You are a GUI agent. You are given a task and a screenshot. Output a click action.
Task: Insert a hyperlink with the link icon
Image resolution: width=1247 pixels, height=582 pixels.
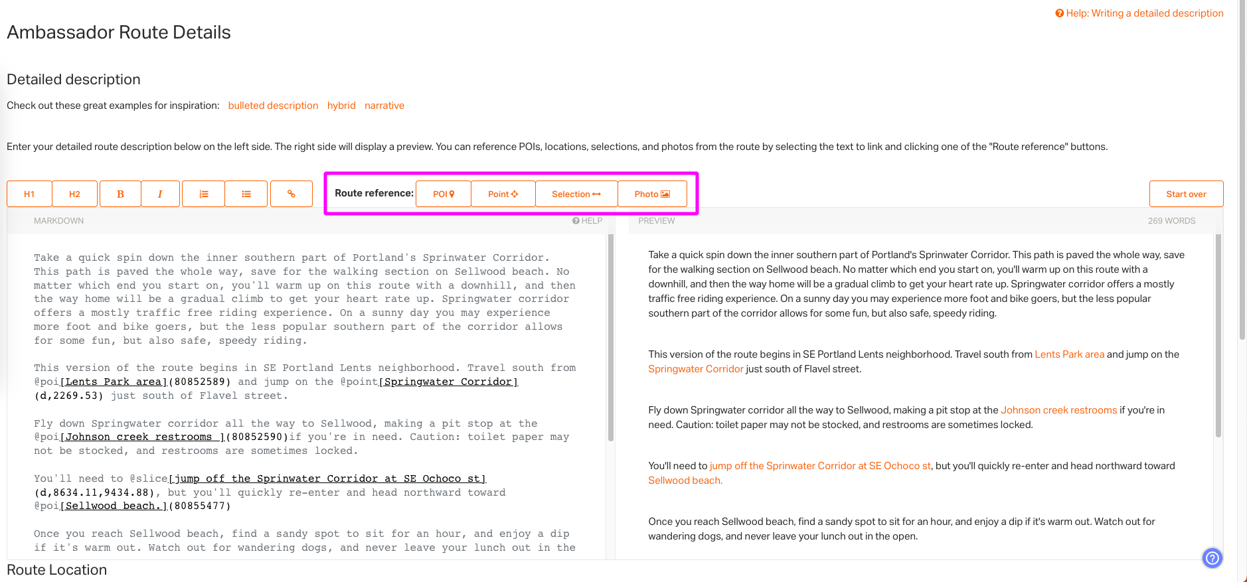[291, 194]
